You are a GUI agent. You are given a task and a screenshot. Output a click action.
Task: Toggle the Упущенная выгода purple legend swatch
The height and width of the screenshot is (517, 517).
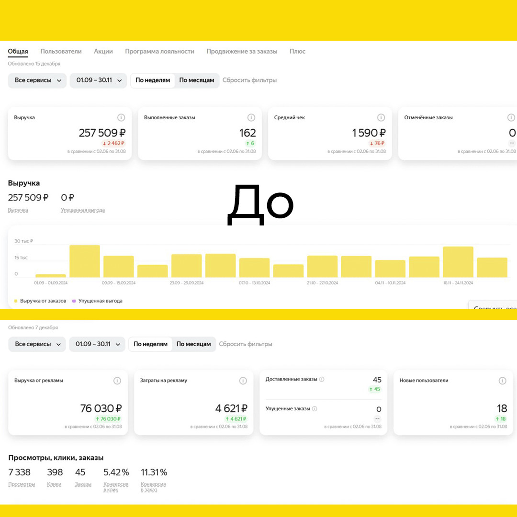click(74, 301)
